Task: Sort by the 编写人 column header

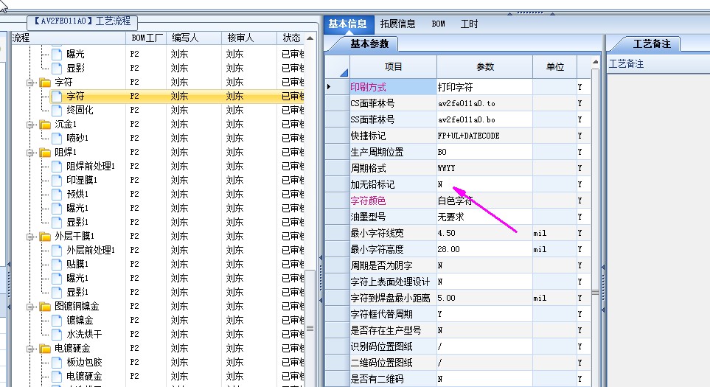Action: click(194, 38)
